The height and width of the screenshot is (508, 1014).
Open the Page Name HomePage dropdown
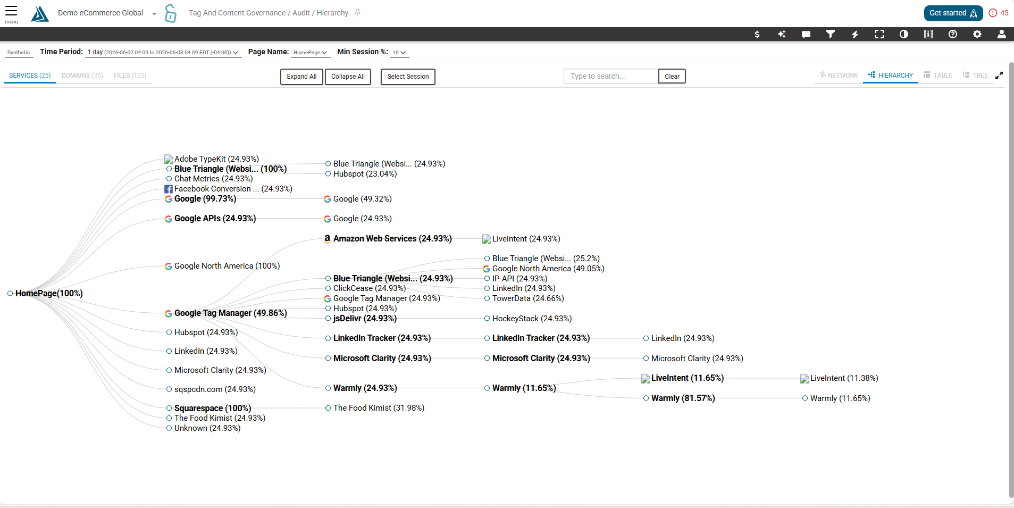point(310,53)
